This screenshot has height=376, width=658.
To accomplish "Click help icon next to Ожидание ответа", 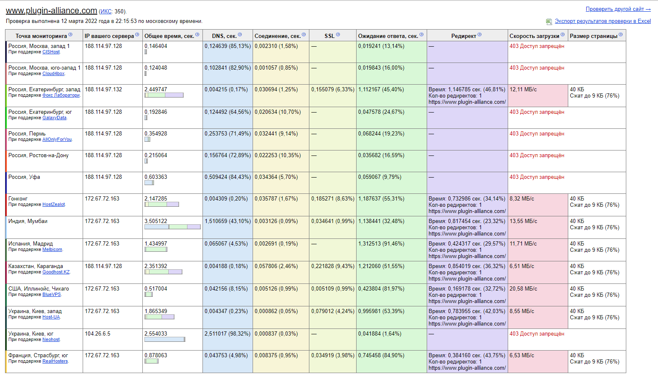I will point(421,35).
